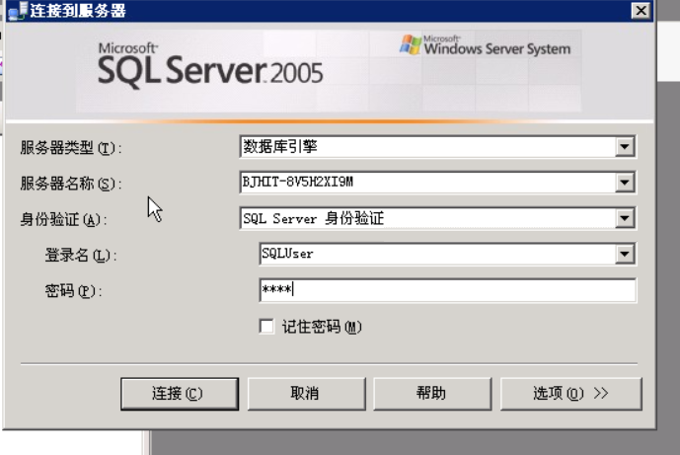Expand Options (选项) button
Viewport: 680px width, 455px height.
click(x=570, y=394)
